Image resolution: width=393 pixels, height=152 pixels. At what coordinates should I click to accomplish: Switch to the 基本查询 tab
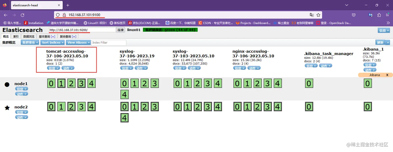pyautogui.click(x=47, y=37)
